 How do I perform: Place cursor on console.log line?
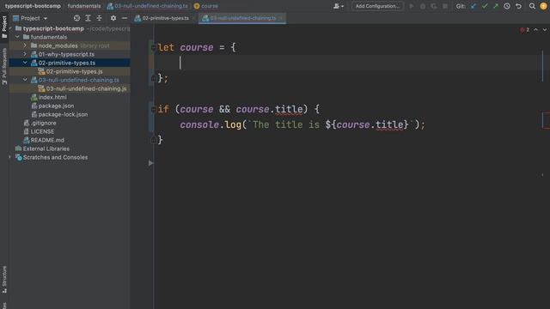click(x=302, y=124)
